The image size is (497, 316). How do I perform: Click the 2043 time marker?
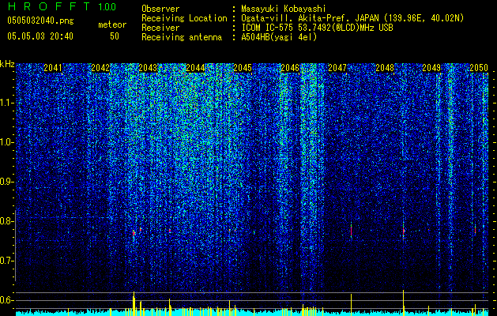pyautogui.click(x=148, y=68)
